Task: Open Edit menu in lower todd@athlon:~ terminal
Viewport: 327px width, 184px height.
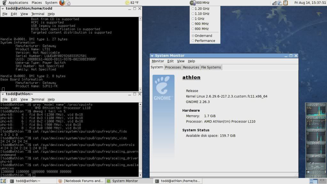Action: point(14,100)
